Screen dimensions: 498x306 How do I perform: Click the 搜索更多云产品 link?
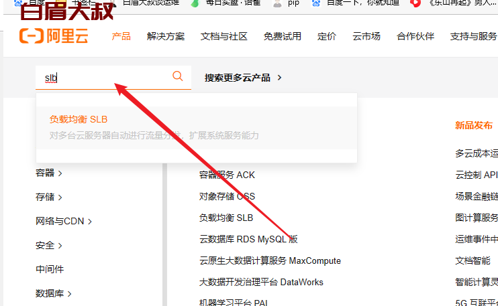pos(237,78)
